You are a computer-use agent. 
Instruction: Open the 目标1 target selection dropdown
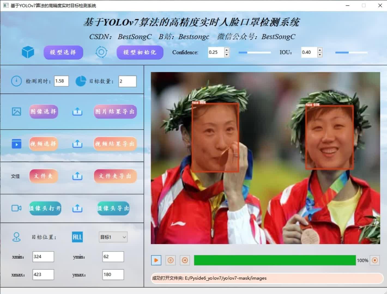coord(113,237)
